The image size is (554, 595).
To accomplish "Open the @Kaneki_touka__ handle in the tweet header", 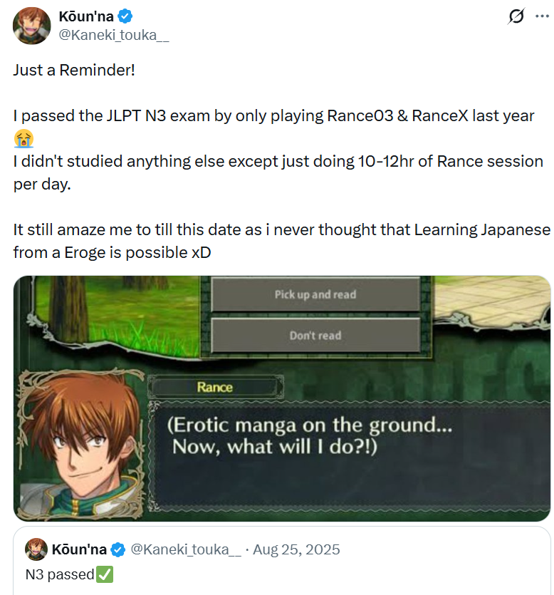I will tap(114, 35).
